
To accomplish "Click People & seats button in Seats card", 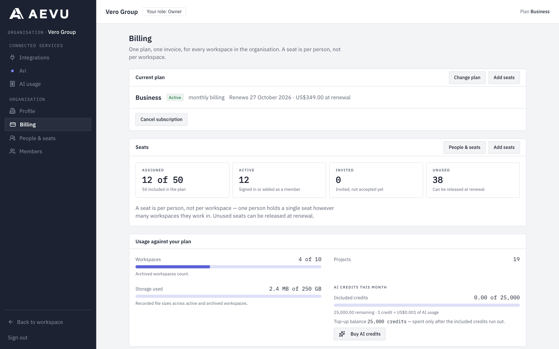I will pyautogui.click(x=465, y=147).
